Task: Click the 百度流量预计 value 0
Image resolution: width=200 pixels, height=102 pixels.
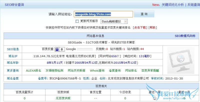Action: pos(24,98)
